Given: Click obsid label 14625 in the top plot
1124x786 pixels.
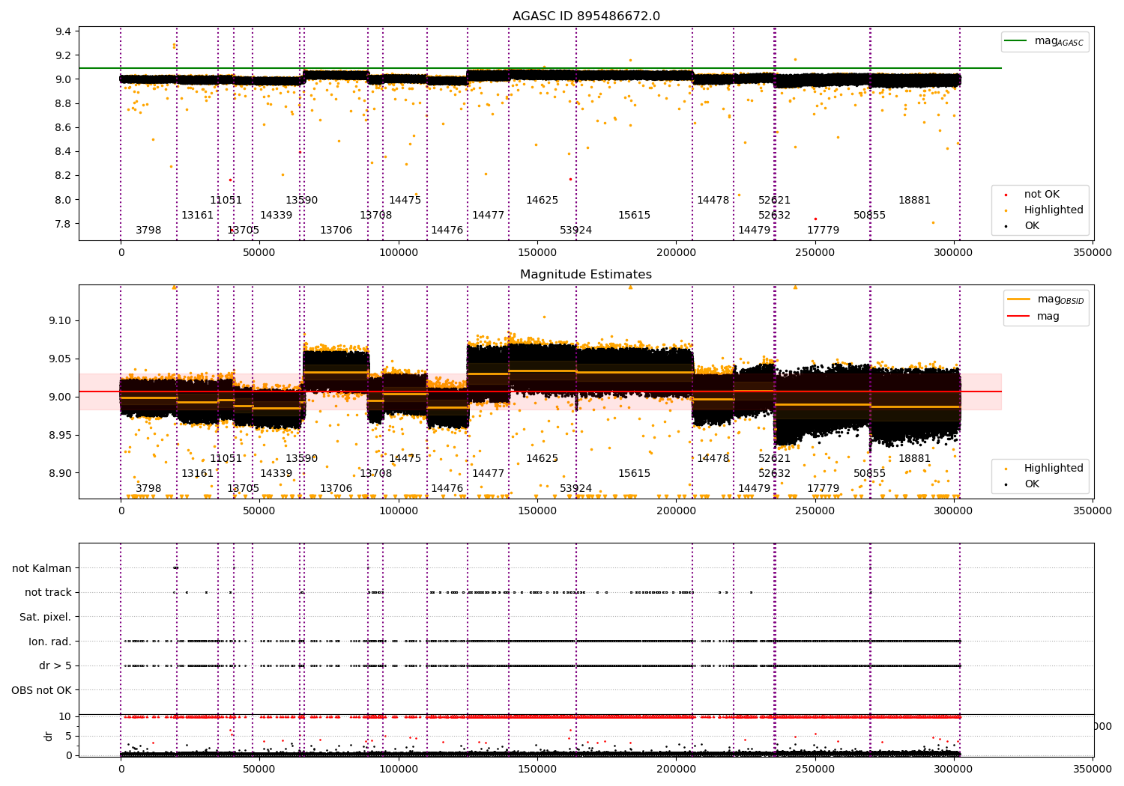Looking at the screenshot, I should tap(543, 200).
